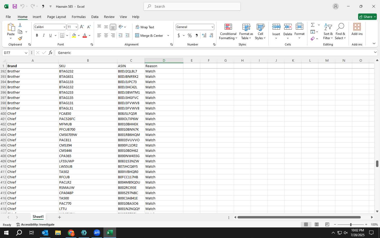The width and height of the screenshot is (380, 238).
Task: Open the File tab
Action: click(x=8, y=17)
